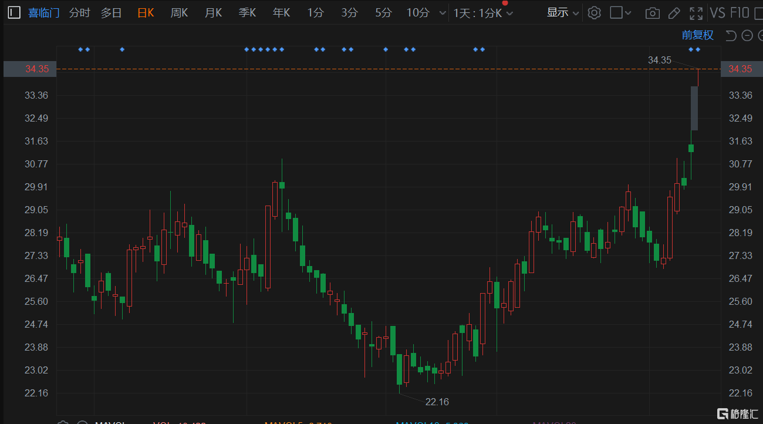Click 前复权 adjustment link

[697, 35]
